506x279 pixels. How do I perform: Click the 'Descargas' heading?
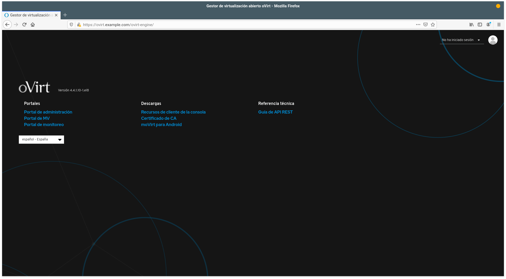point(151,103)
